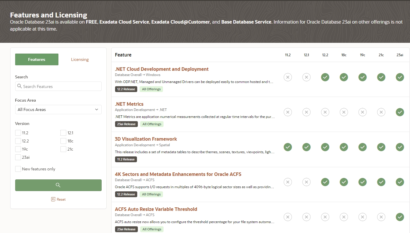Click 21c checkmark in 4K Sectors row
The image size is (410, 233).
[x=381, y=182]
